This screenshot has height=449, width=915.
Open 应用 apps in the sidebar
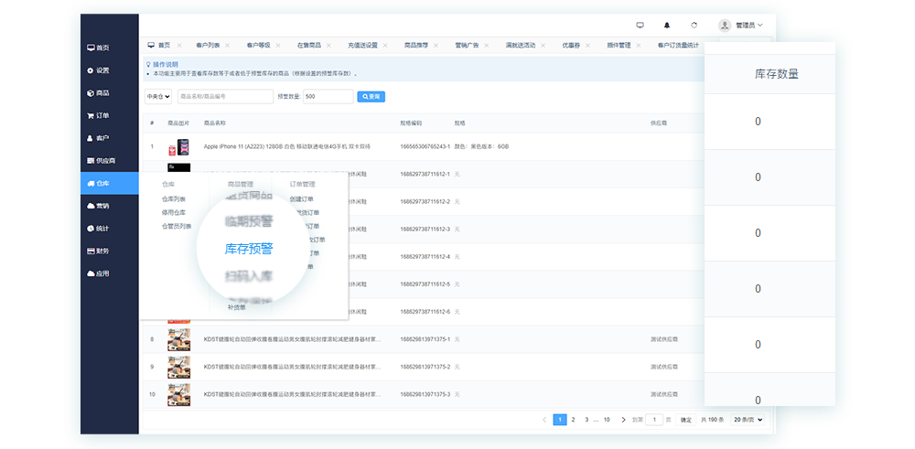click(98, 273)
